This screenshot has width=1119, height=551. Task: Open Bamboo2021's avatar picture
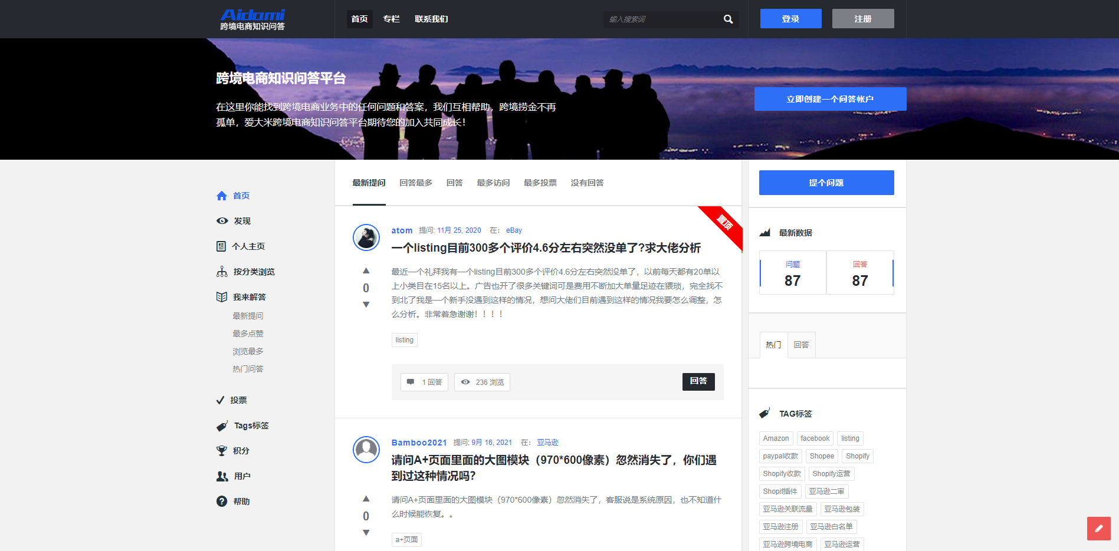366,450
